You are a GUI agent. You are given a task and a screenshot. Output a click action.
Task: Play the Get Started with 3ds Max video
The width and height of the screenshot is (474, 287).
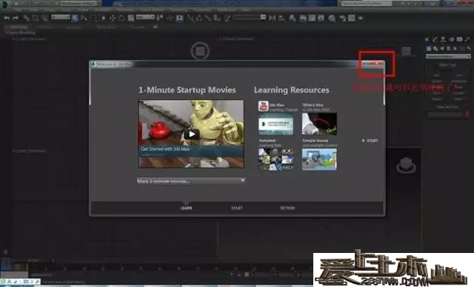click(x=191, y=134)
